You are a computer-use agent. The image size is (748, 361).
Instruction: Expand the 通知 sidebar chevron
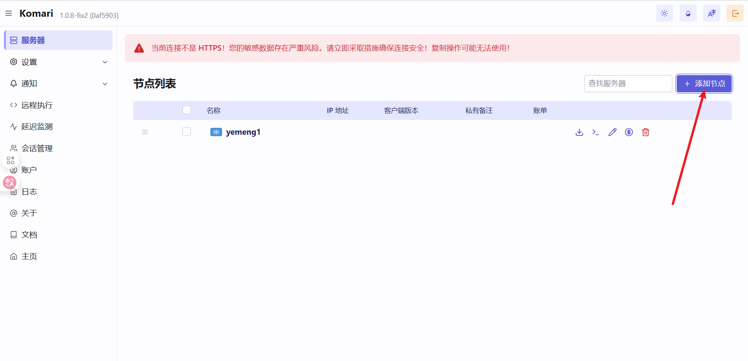pos(105,84)
